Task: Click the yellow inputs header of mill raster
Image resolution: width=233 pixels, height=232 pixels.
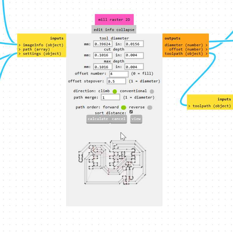Action: pyautogui.click(x=56, y=38)
